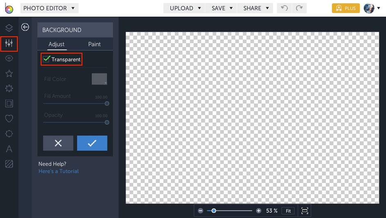This screenshot has width=386, height=218.
Task: Open the Frames square icon
Action: point(9,103)
